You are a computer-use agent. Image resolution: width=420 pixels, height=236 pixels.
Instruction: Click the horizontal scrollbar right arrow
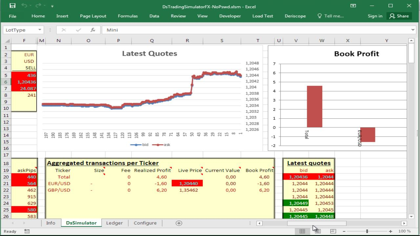404,223
